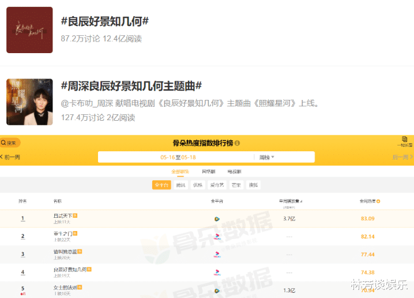The height and width of the screenshot is (298, 414).
Task: Click orange badge next to 女士的法则
Action: pyautogui.click(x=80, y=287)
